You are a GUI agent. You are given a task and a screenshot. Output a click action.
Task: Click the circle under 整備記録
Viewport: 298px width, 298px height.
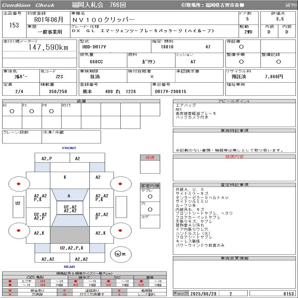pyautogui.click(x=278, y=61)
